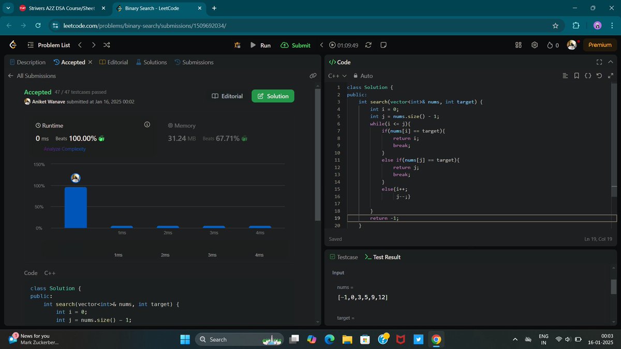Maximize the Code panel
The image size is (621, 349).
point(599,62)
